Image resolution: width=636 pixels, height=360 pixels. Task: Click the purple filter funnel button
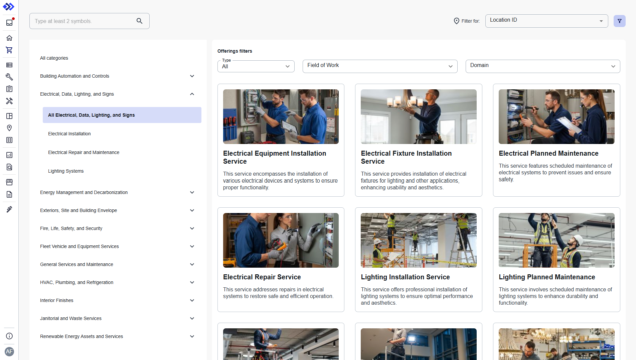[x=619, y=21]
